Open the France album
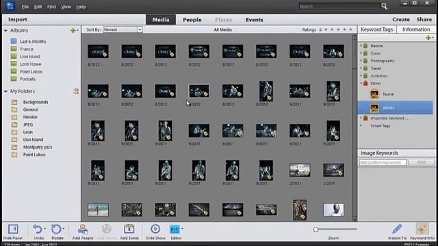The image size is (438, 246). tap(27, 49)
